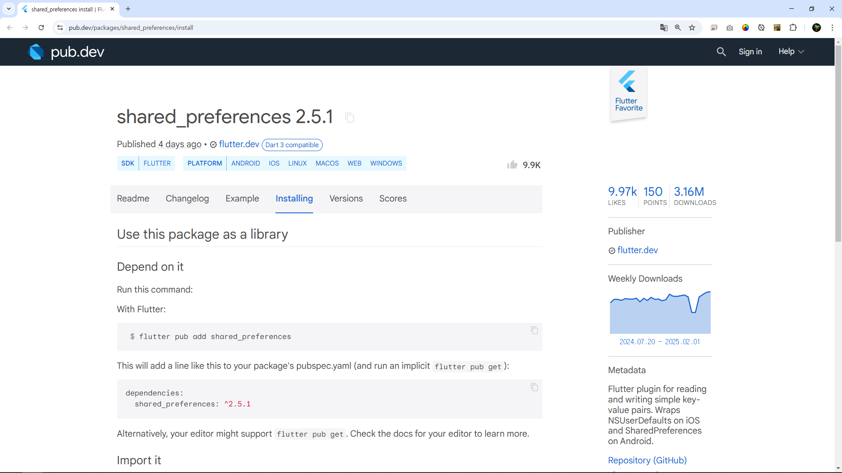Click the 3.16M DOWNLOADS score
Image resolution: width=842 pixels, height=473 pixels.
(695, 196)
